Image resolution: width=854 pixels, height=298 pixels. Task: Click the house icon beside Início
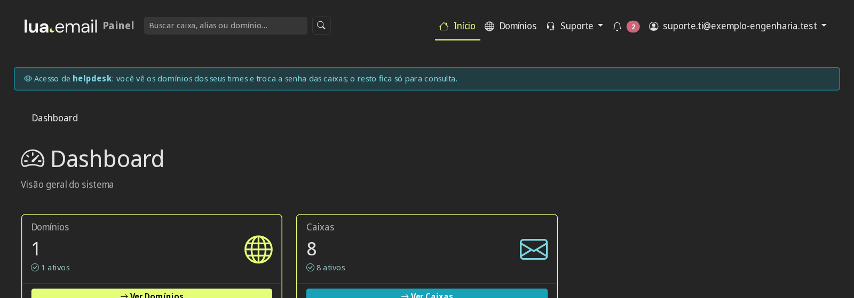pos(444,26)
